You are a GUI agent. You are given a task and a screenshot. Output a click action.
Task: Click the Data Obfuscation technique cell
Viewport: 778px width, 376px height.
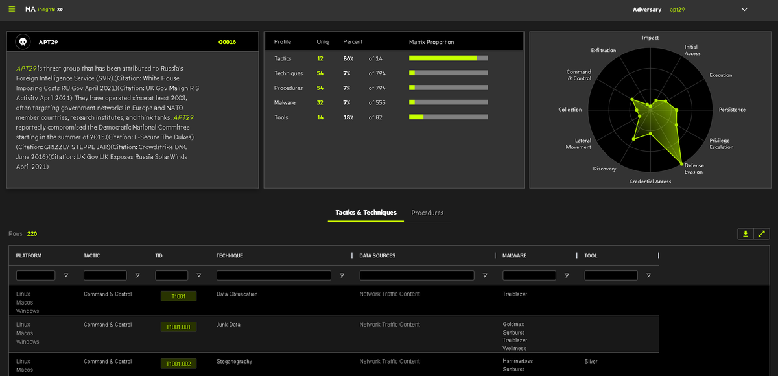[237, 294]
